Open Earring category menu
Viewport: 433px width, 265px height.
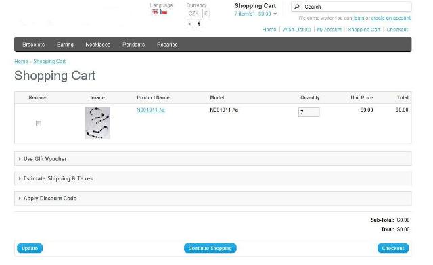click(65, 45)
